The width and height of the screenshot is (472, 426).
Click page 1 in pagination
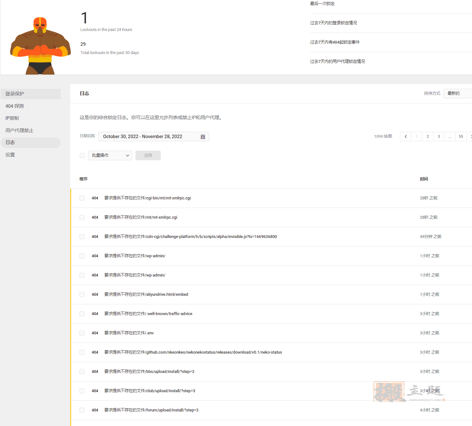417,137
